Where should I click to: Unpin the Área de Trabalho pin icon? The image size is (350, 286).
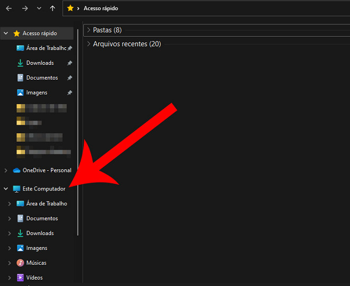coord(70,48)
